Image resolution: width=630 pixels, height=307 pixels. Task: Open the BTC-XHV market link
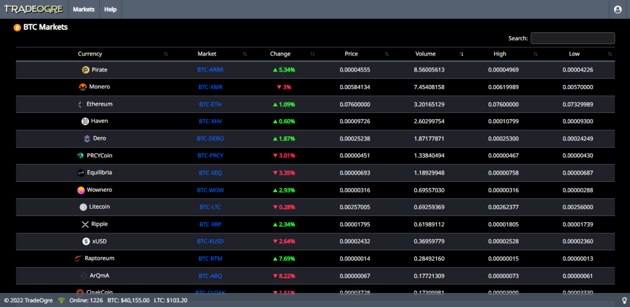pos(210,121)
